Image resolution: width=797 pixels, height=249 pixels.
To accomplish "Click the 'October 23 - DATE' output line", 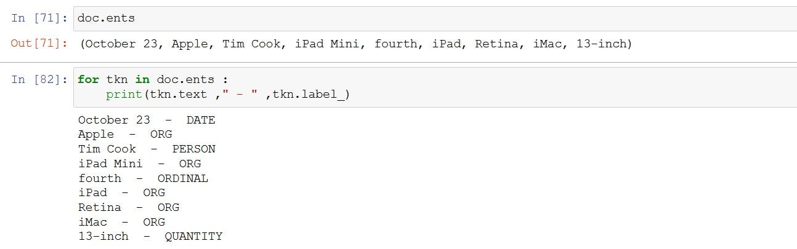I will [147, 121].
